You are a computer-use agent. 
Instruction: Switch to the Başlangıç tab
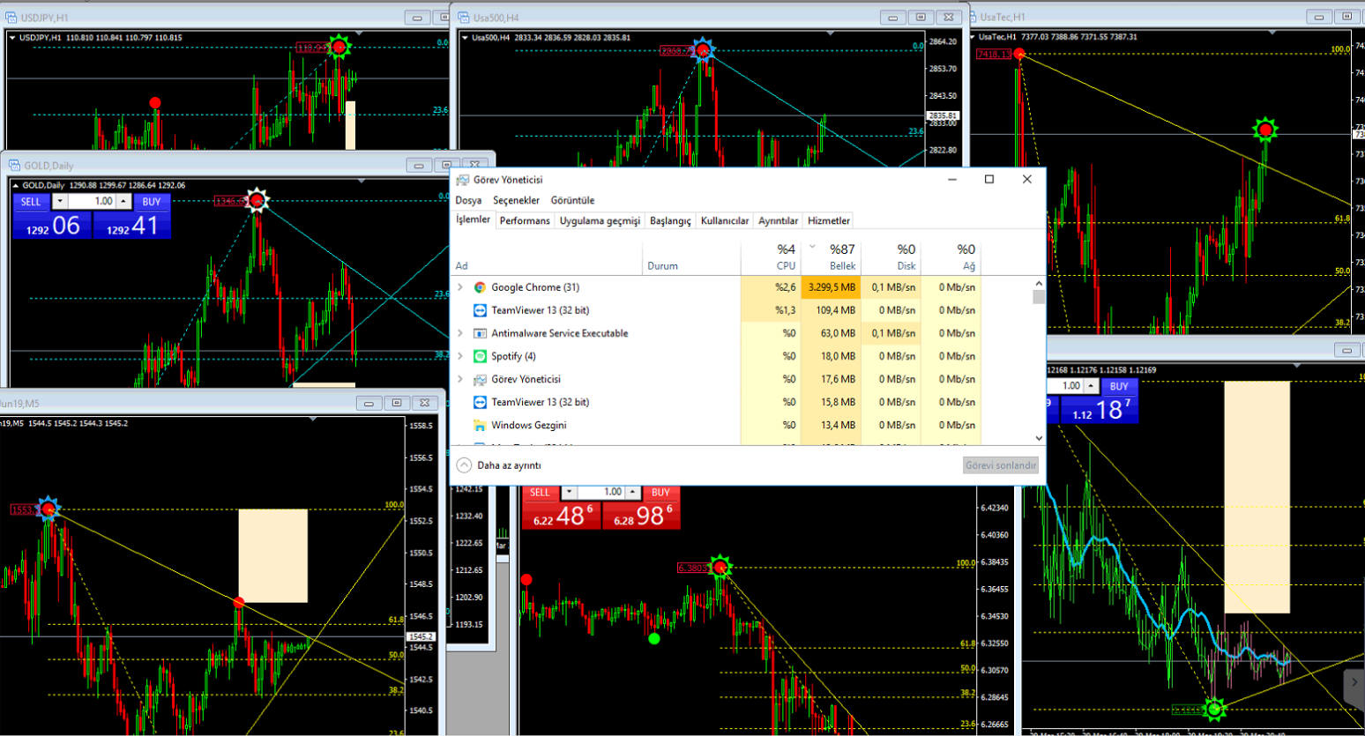click(670, 221)
